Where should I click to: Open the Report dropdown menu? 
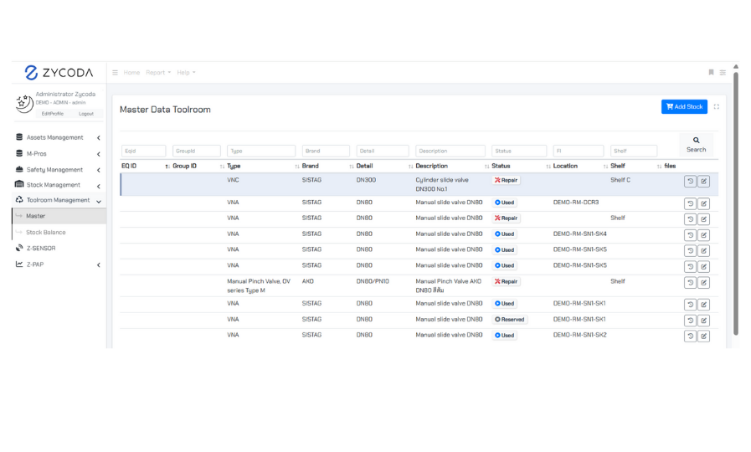pyautogui.click(x=157, y=73)
